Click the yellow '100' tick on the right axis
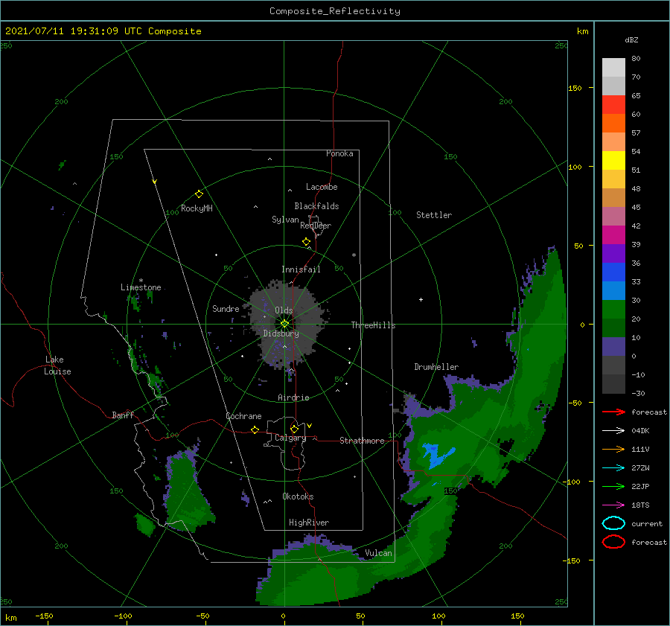The image size is (670, 626). click(x=575, y=167)
